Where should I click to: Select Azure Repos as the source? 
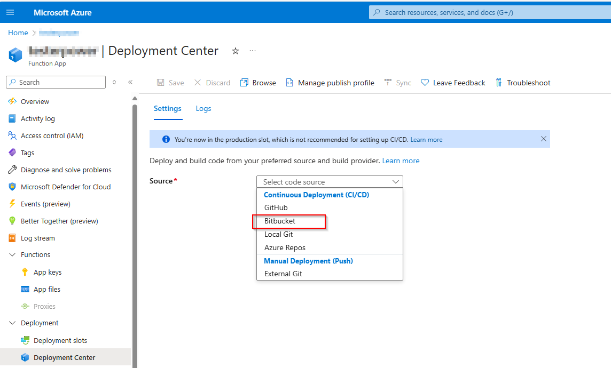click(x=330, y=247)
